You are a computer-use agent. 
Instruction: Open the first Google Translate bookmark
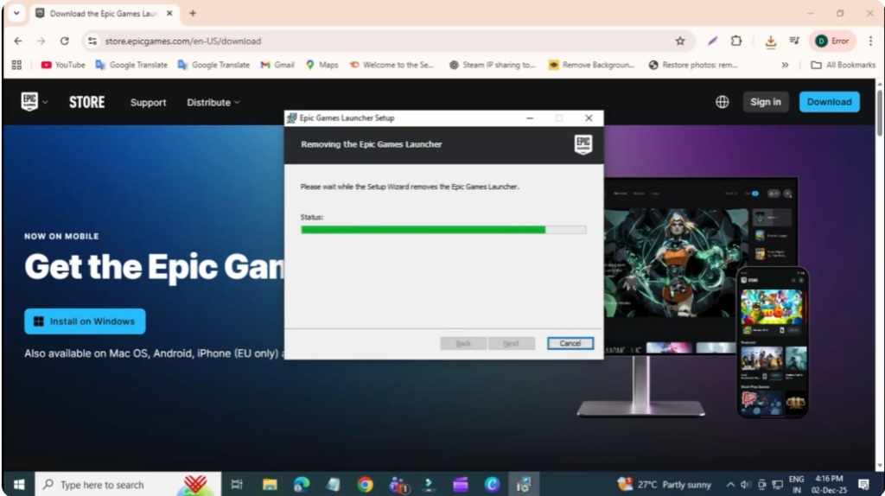131,65
